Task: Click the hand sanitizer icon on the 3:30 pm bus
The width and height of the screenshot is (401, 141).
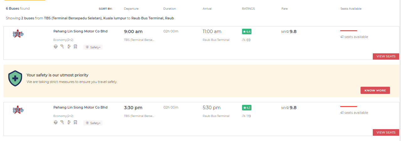Action: [69, 123]
